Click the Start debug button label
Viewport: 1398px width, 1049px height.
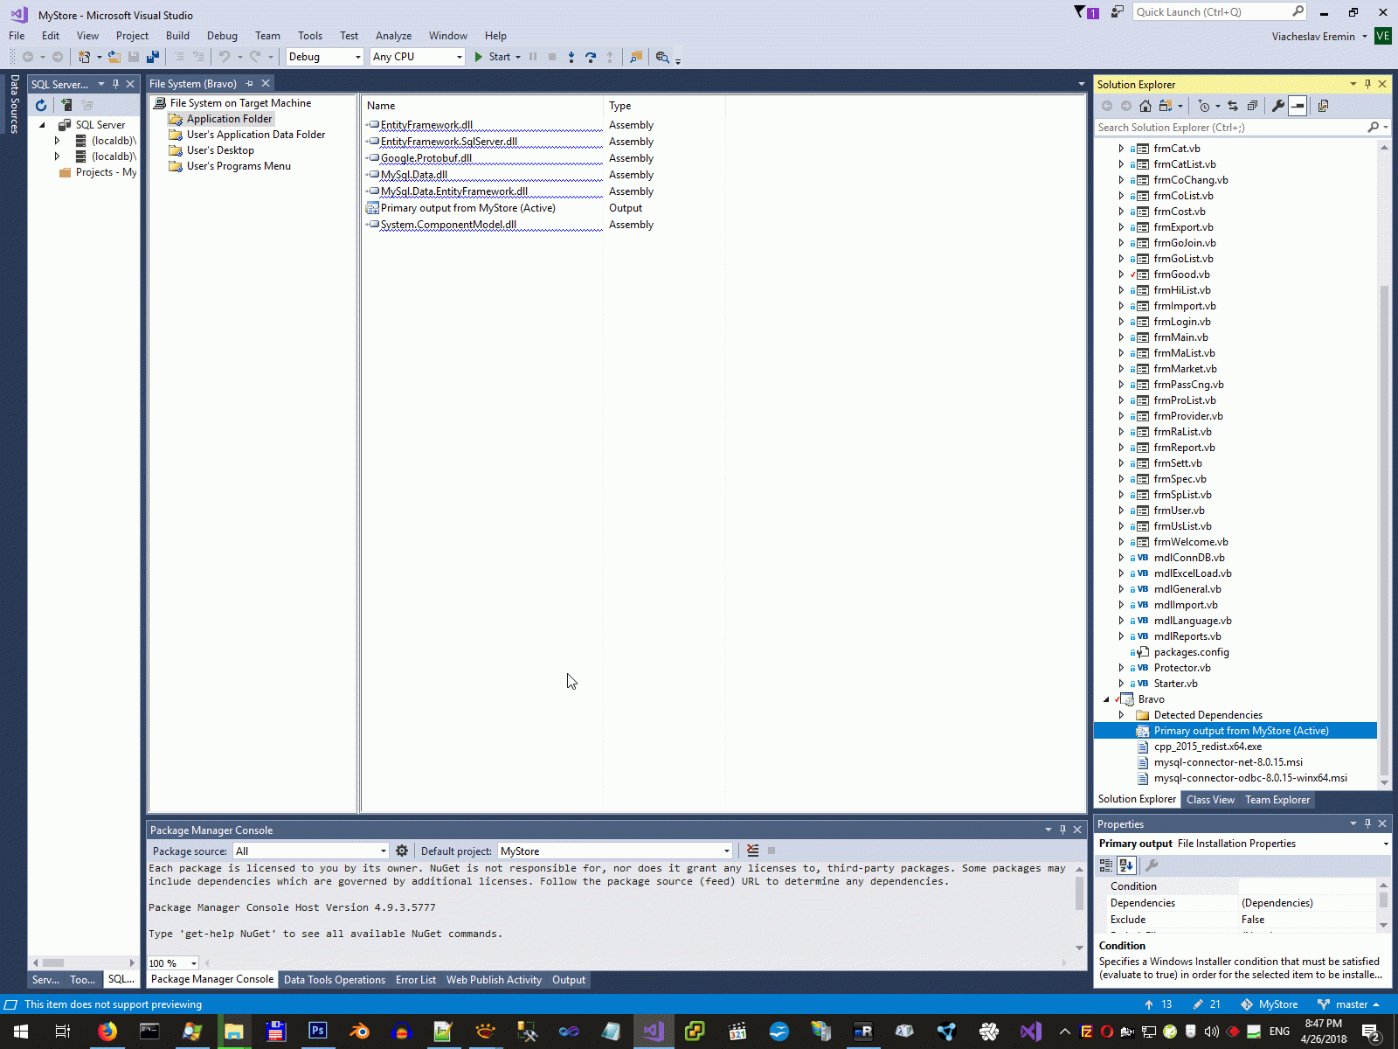pos(500,57)
